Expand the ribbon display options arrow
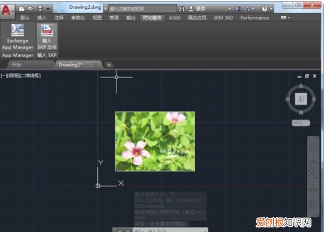Screen dimensions: 324x232 (x=289, y=18)
